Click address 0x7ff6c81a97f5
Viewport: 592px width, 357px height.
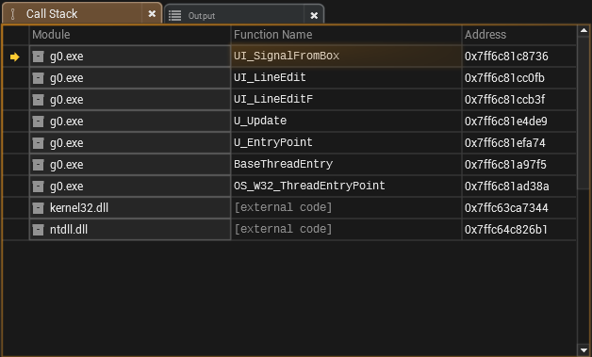pos(505,165)
